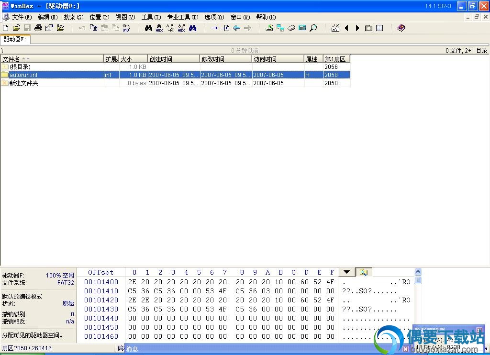Go to sector with the arrow-into-page icon
Viewport: 490px width, 355px height.
click(225, 28)
